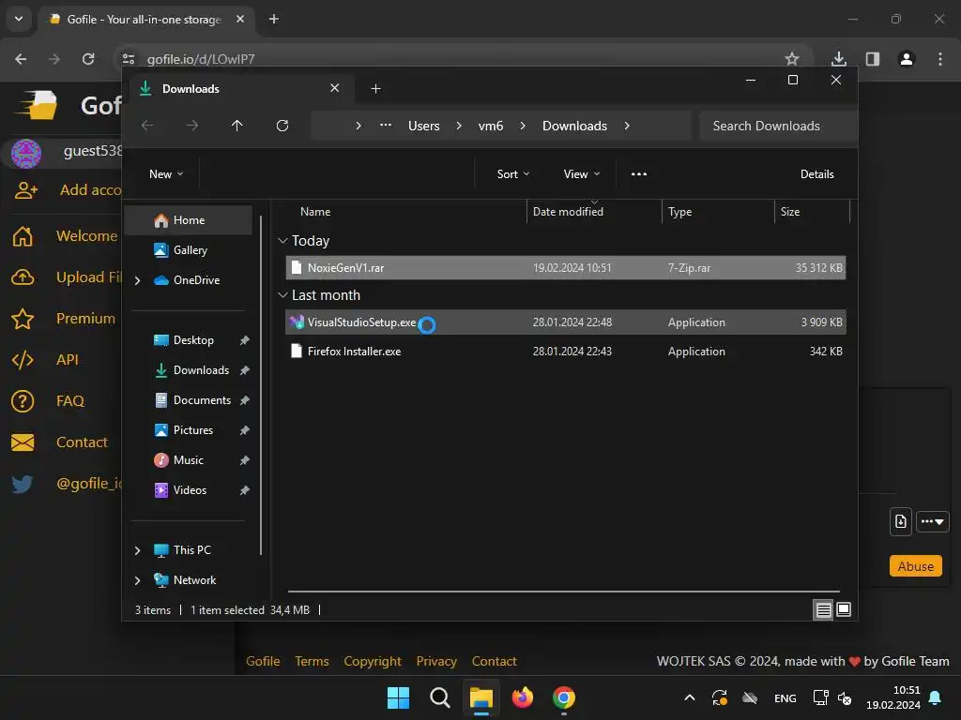Viewport: 961px width, 720px height.
Task: Switch to details list view icon in status bar
Action: 823,609
